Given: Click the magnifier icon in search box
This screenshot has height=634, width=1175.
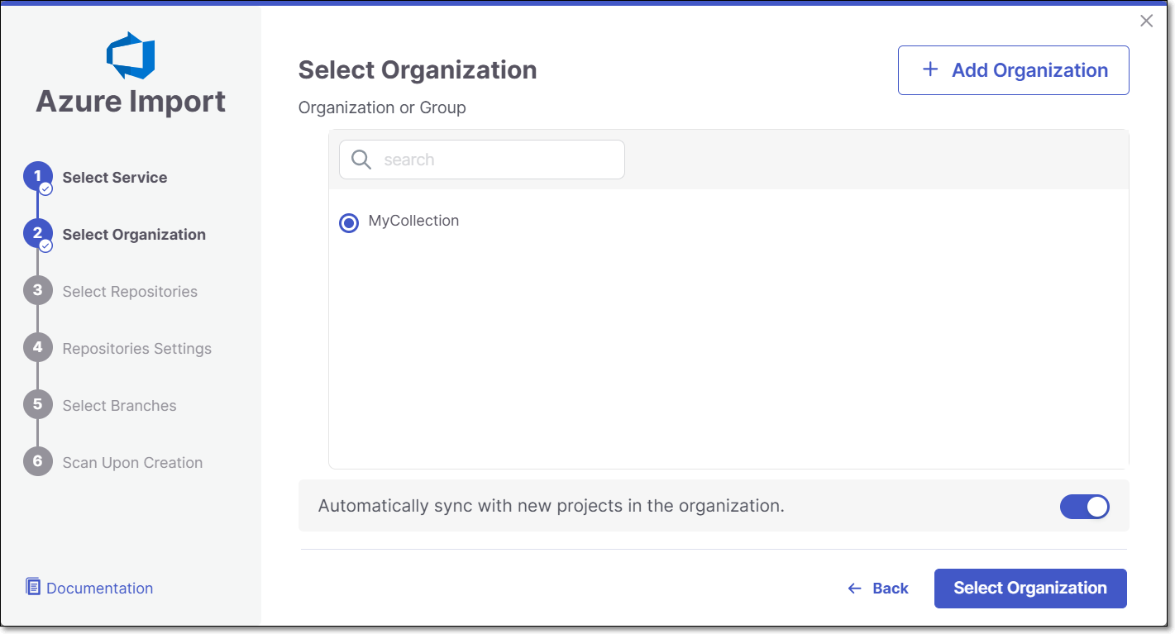Looking at the screenshot, I should 361,160.
